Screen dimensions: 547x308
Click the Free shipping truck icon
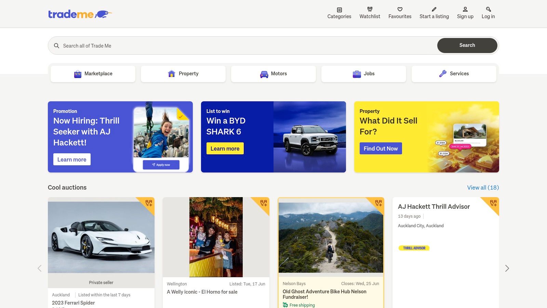coord(285,305)
